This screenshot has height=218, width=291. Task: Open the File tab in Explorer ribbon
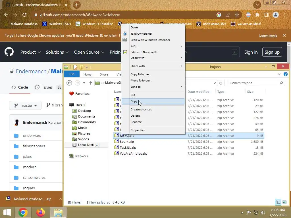coord(71,74)
